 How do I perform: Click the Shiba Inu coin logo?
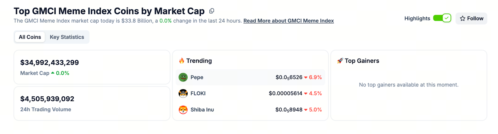pyautogui.click(x=183, y=109)
